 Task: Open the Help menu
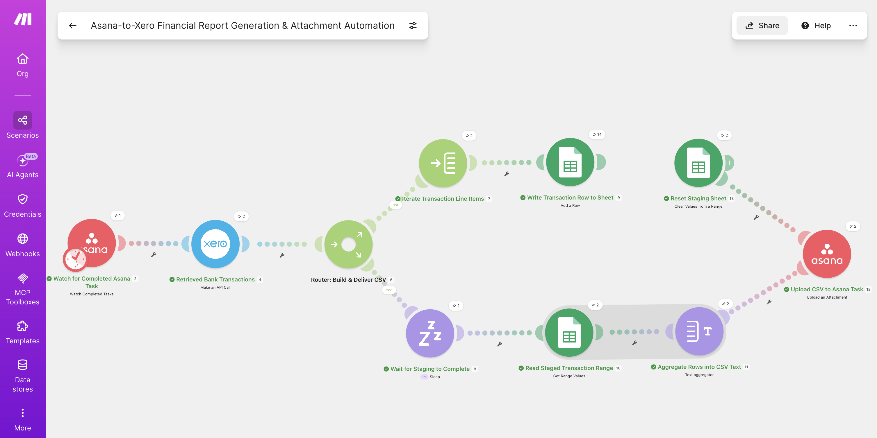coord(816,26)
